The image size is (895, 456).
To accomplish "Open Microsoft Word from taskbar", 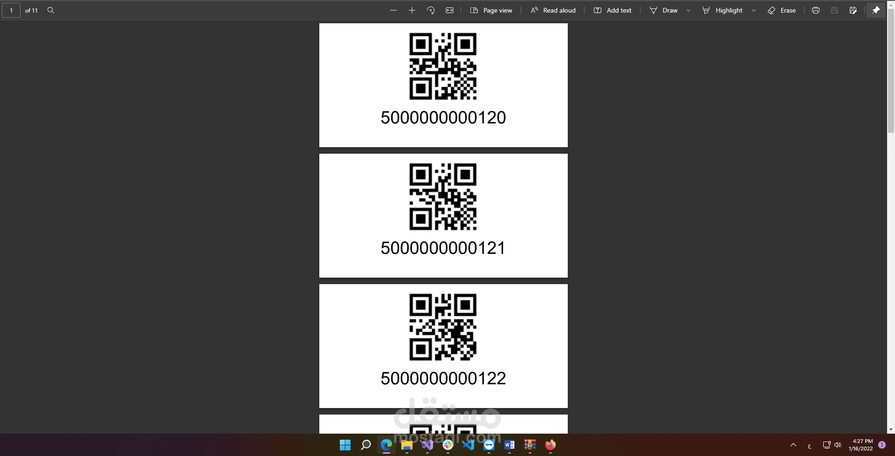I will pyautogui.click(x=509, y=445).
